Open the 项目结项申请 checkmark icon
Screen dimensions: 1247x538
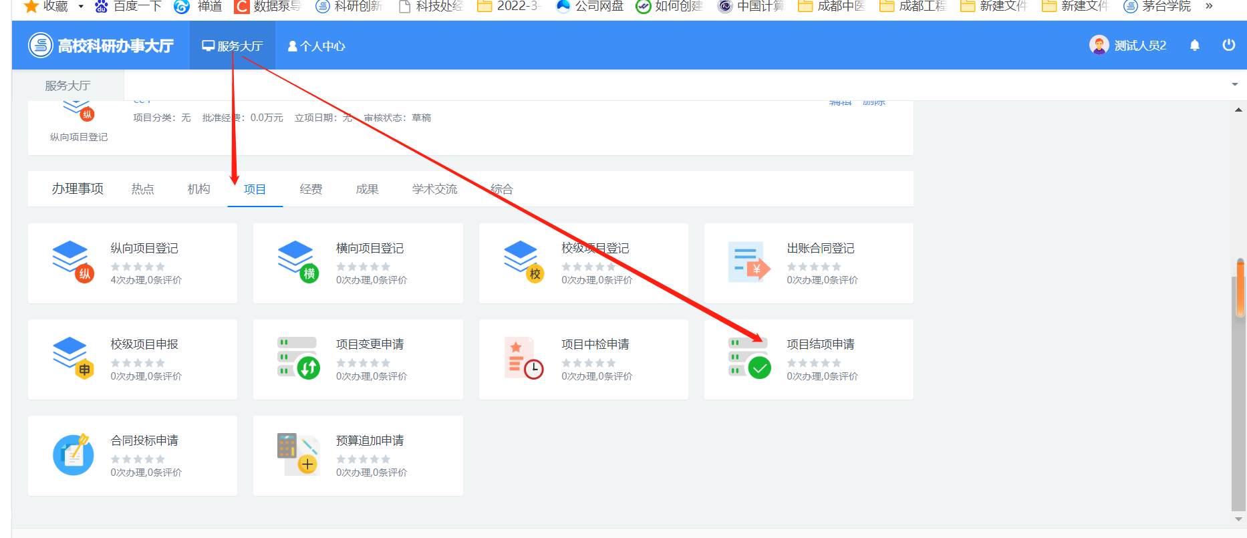[x=749, y=358]
